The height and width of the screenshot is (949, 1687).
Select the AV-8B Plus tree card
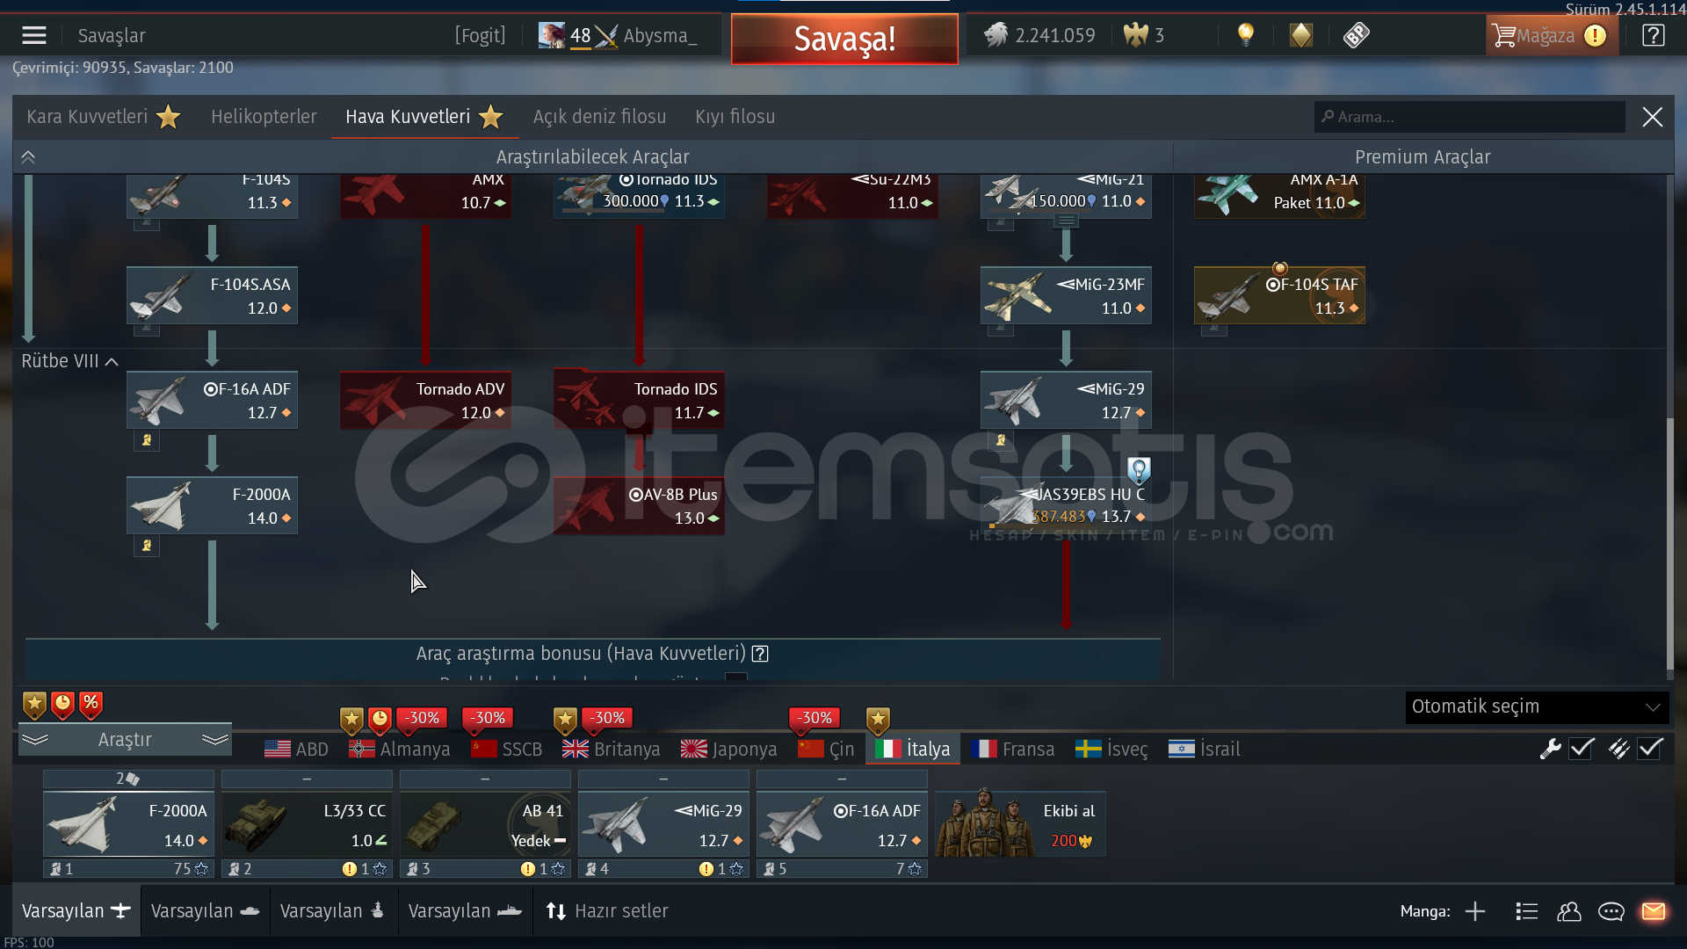[639, 505]
